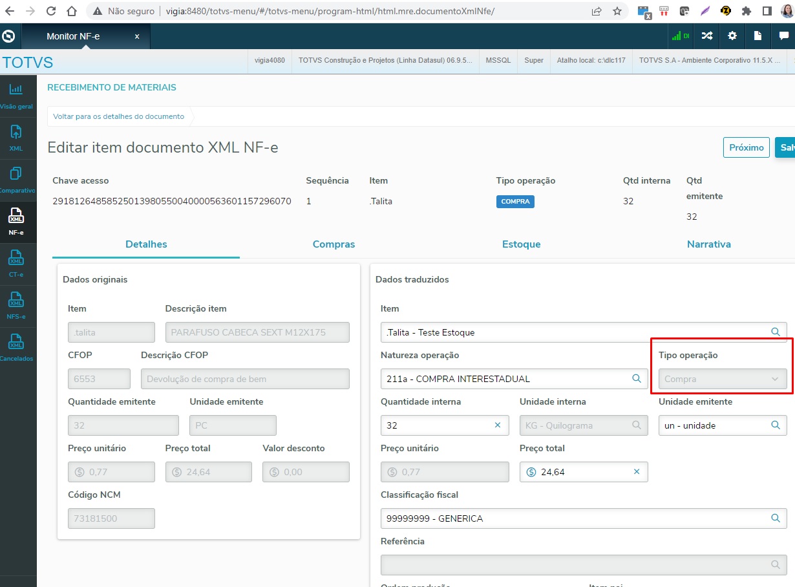795x587 pixels.
Task: Switch to the Narrativa tab
Action: [x=708, y=244]
